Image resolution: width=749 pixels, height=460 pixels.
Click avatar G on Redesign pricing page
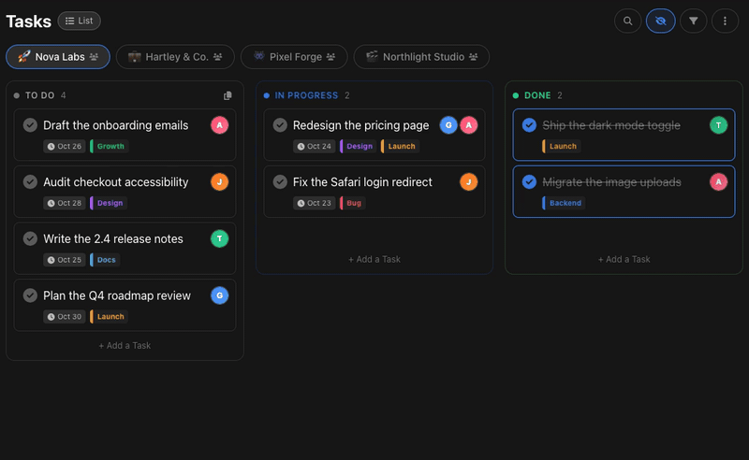point(448,125)
